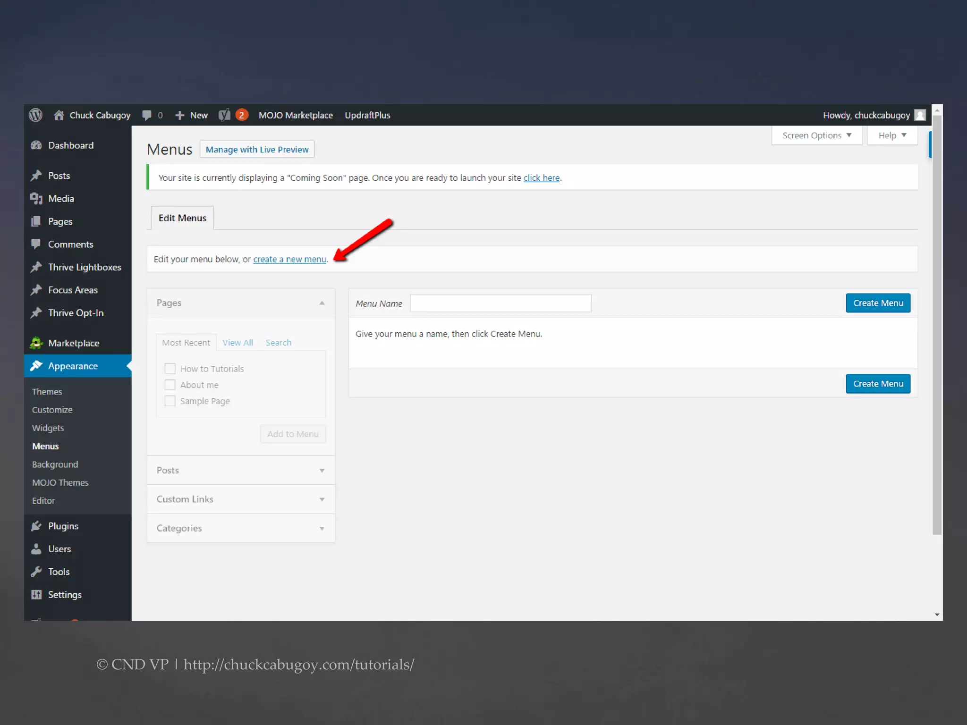Click the New label in the admin bar
Image resolution: width=967 pixels, height=725 pixels.
click(x=199, y=115)
